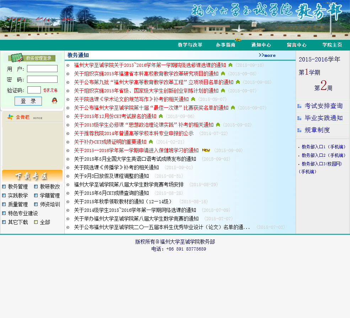Image resolution: width=350 pixels, height=318 pixels.
Task: Click green top-arrow icon on 院级选修课选课 notice
Action: click(x=231, y=65)
